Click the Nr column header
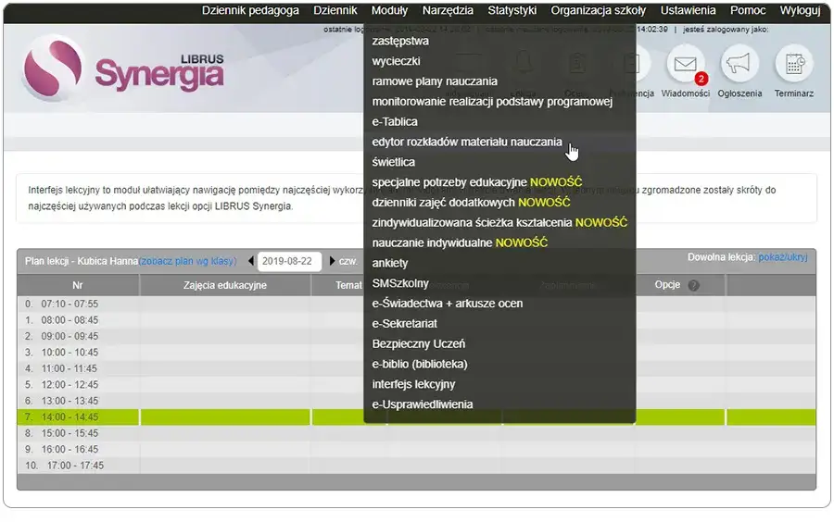The image size is (834, 522). 78,285
